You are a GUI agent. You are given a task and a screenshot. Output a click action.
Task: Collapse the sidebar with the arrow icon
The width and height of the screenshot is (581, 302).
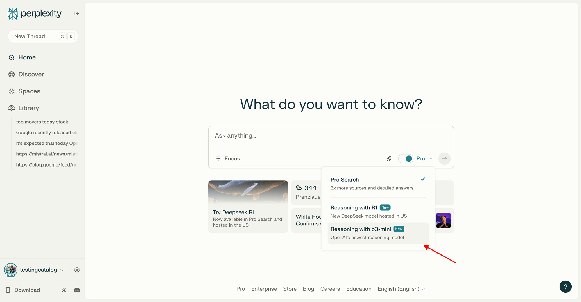tap(77, 13)
